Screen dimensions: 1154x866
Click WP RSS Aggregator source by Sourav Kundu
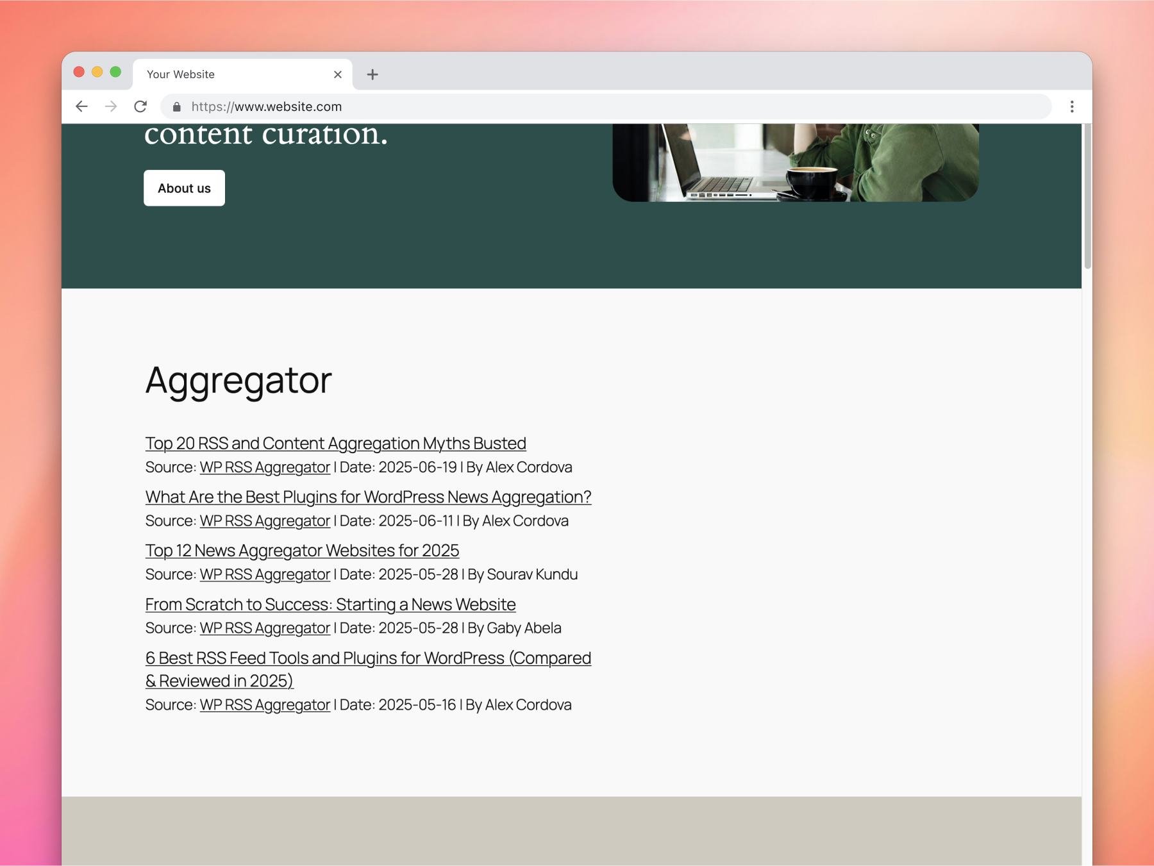265,574
